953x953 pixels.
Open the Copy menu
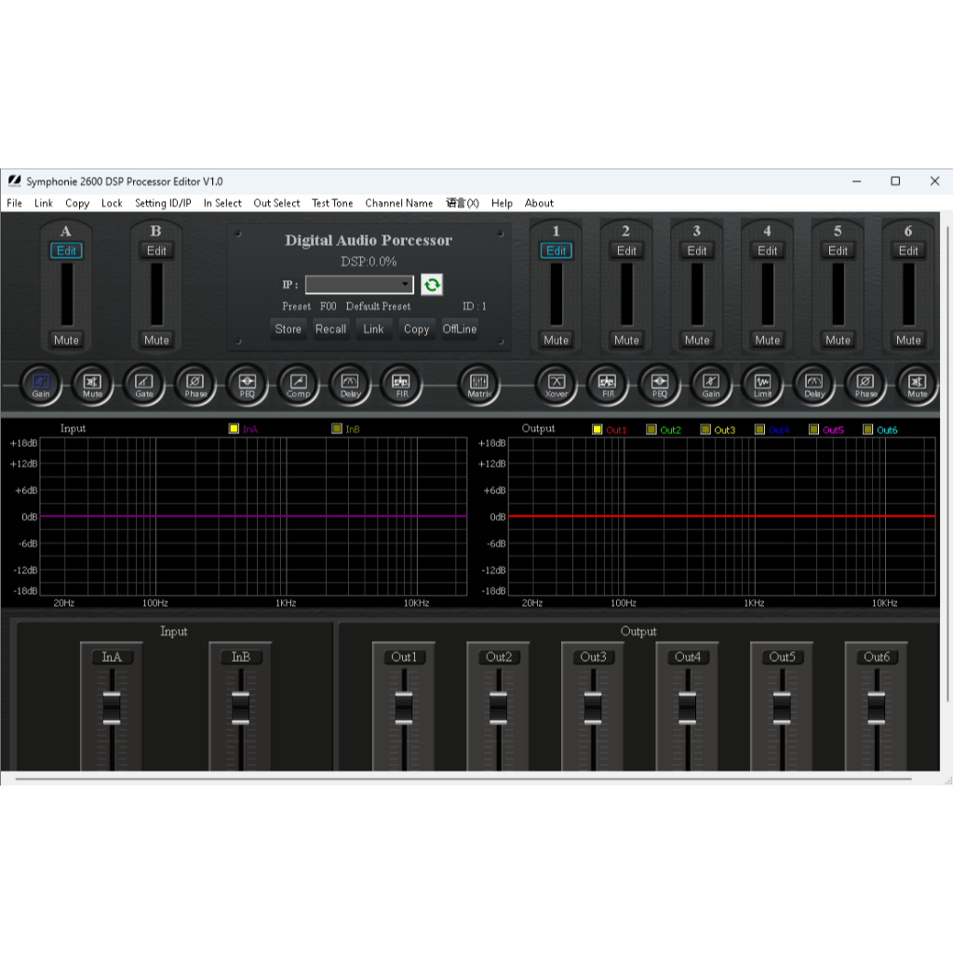(77, 203)
